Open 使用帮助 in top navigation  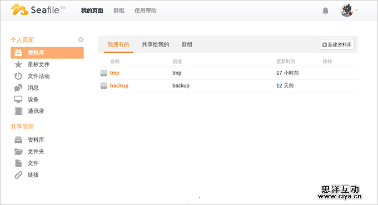point(146,11)
